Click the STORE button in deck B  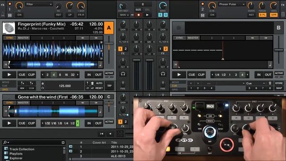279,83
